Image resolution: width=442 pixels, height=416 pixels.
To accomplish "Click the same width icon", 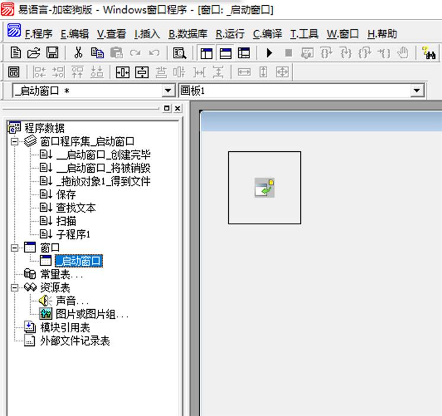I will (244, 72).
